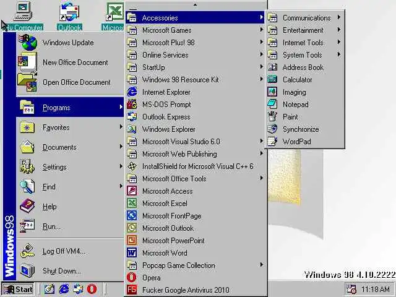The width and height of the screenshot is (396, 297).
Task: Click the FG antivirus icon in Programs menu
Action: (132, 290)
